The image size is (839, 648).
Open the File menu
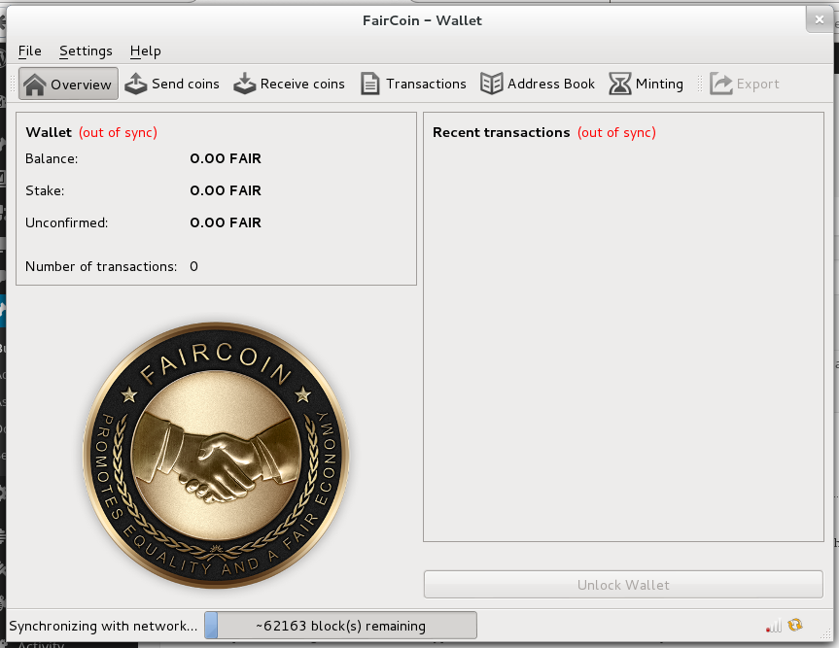click(x=29, y=51)
